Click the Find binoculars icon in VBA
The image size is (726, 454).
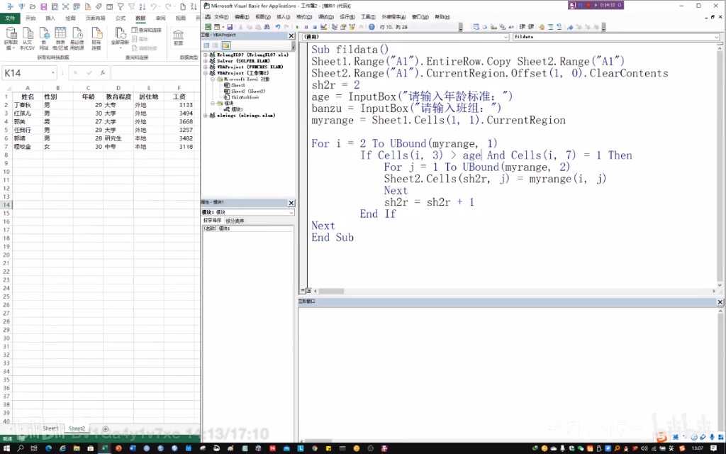point(267,27)
